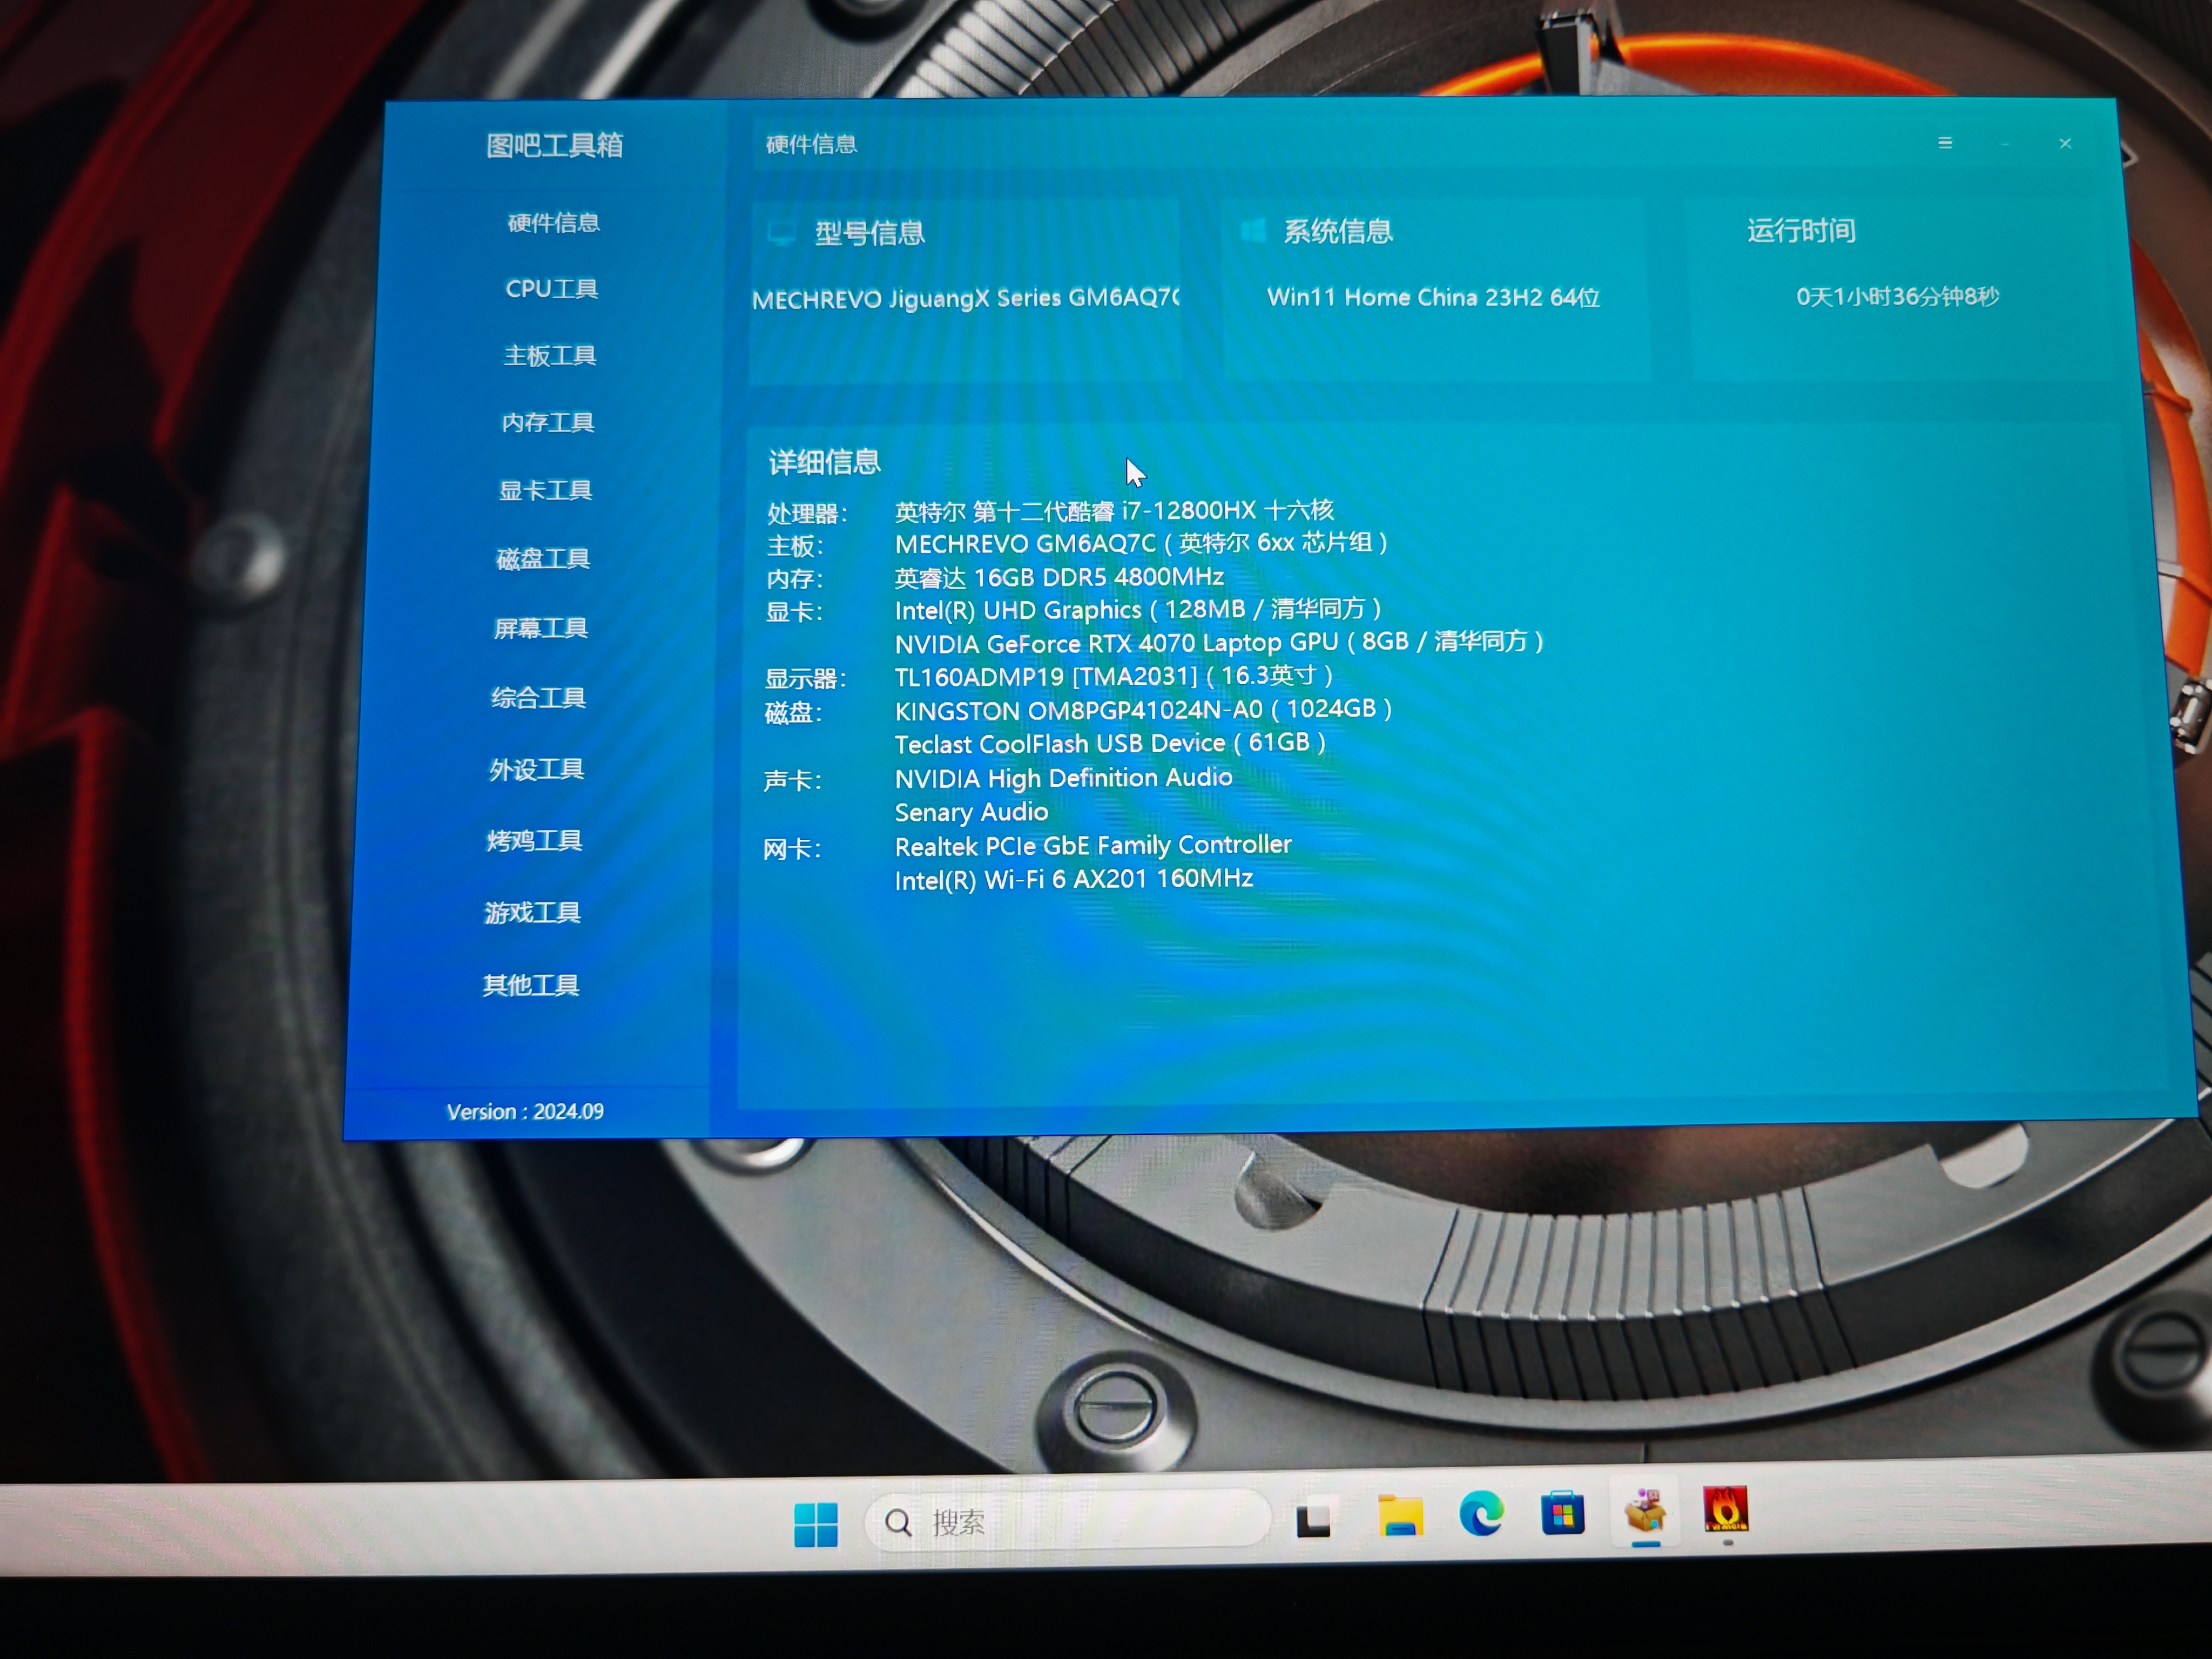The image size is (2212, 1659).
Task: Click the MECHREVO GM6AQ7C motherboard line
Action: click(1141, 543)
